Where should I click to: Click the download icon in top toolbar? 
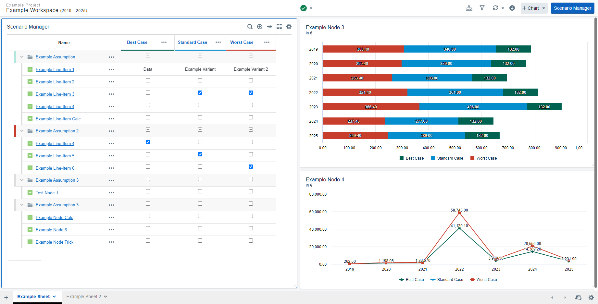tap(512, 7)
